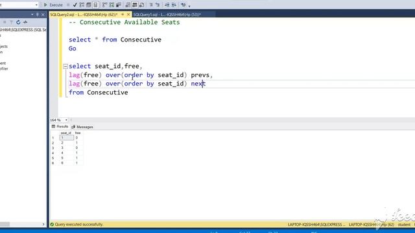Image resolution: width=415 pixels, height=233 pixels.
Task: Display the estimated execution plan
Action: (x=82, y=5)
